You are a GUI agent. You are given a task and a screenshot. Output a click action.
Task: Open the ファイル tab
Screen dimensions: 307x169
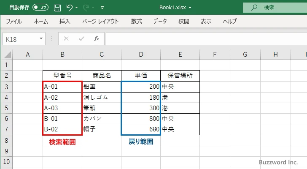pyautogui.click(x=14, y=21)
